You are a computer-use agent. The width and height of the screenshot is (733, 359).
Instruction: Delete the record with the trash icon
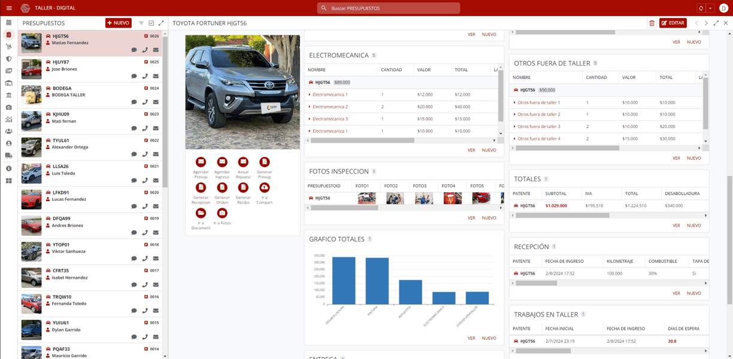click(652, 23)
